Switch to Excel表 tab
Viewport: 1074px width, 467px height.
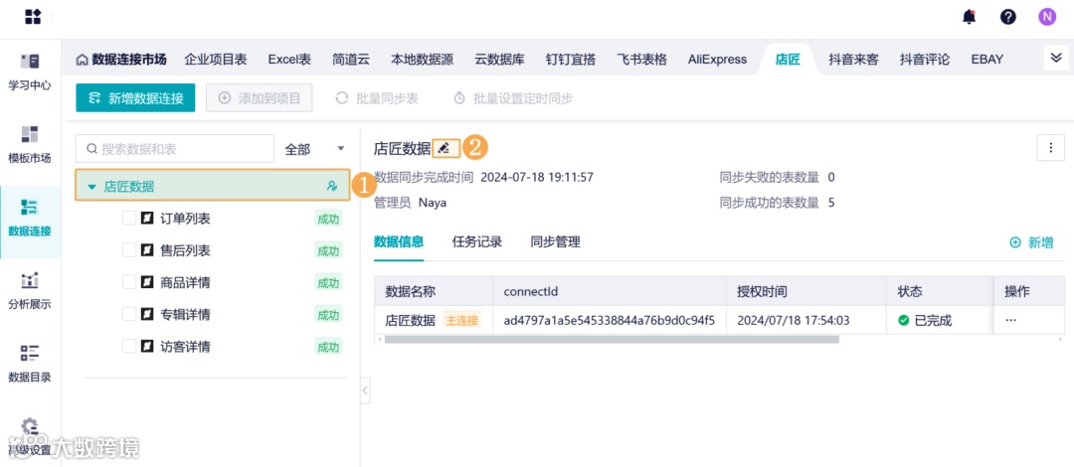[289, 60]
